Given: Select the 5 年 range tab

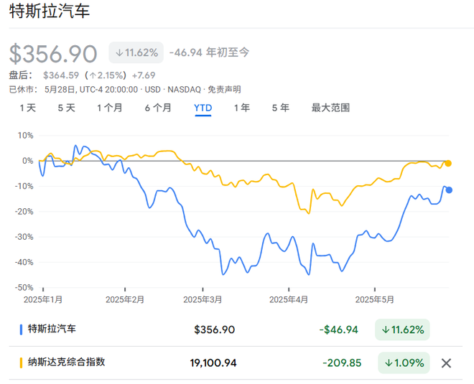Looking at the screenshot, I should pyautogui.click(x=281, y=108).
